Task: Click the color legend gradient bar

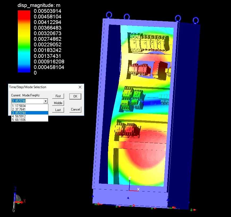Action: 24,42
